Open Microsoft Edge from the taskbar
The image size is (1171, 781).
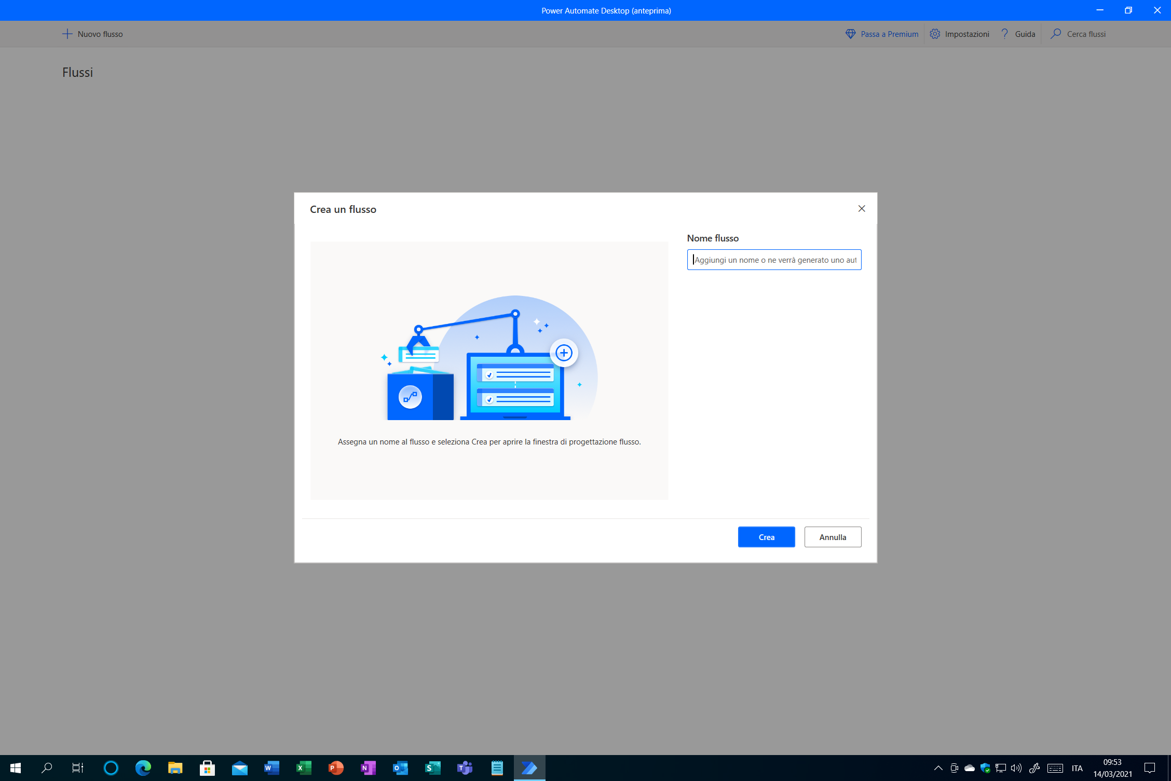point(143,768)
